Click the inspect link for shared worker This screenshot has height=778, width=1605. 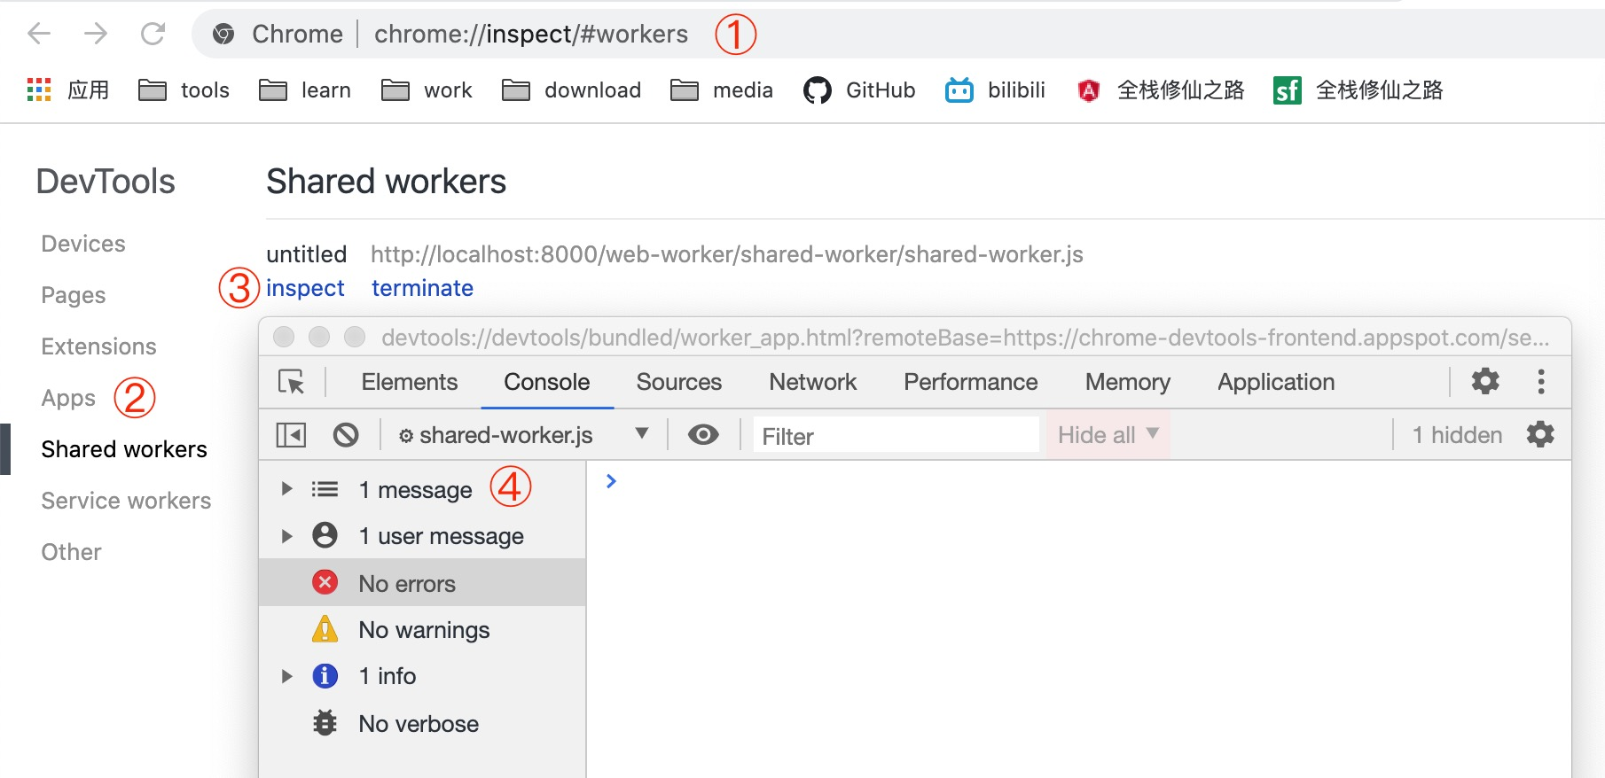pos(305,289)
